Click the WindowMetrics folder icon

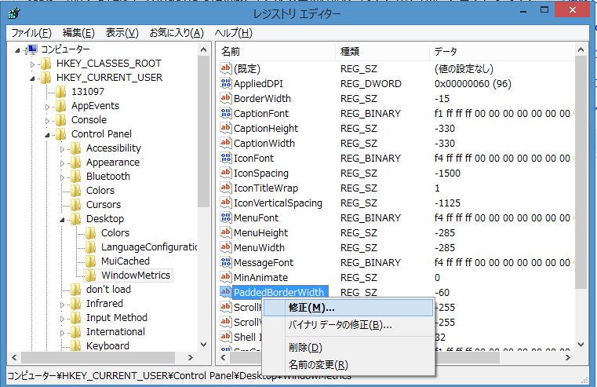[90, 276]
